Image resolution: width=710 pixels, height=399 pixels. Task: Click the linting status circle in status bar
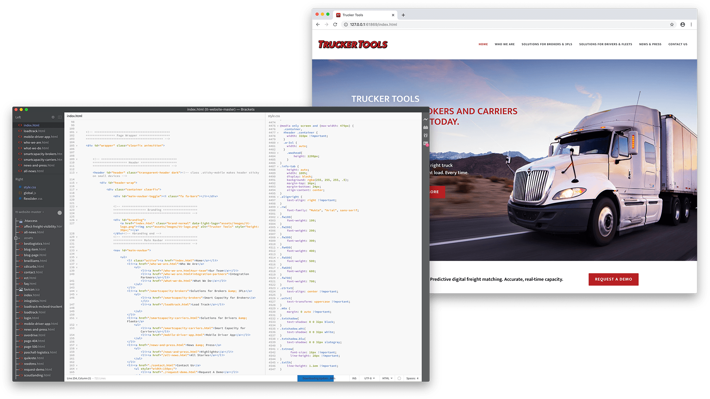[x=399, y=378]
